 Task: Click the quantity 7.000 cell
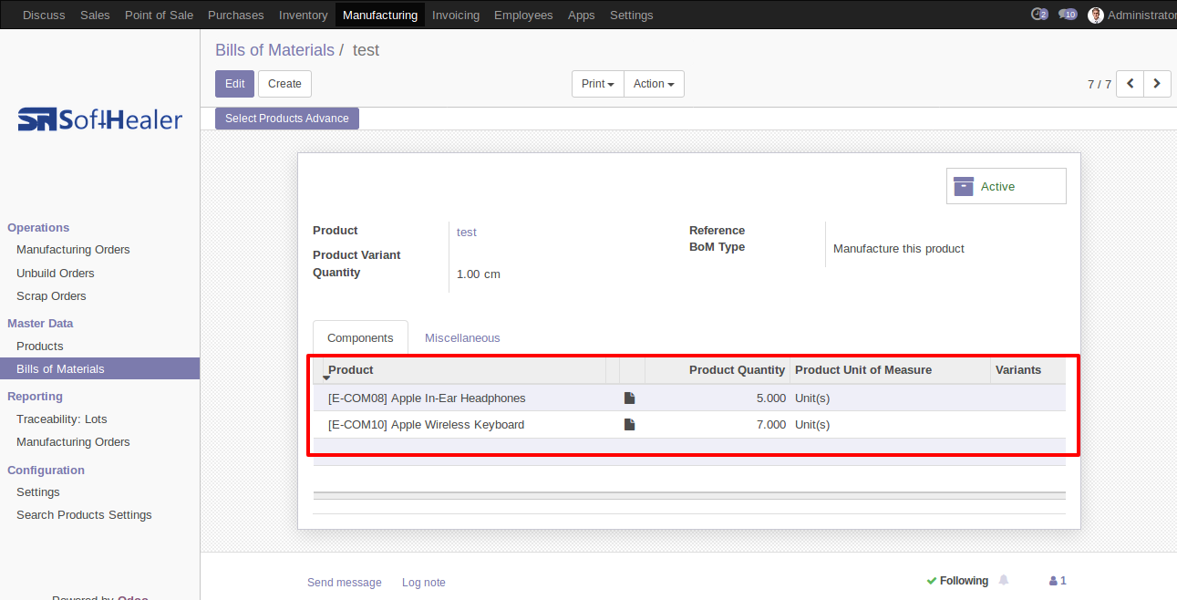(770, 424)
